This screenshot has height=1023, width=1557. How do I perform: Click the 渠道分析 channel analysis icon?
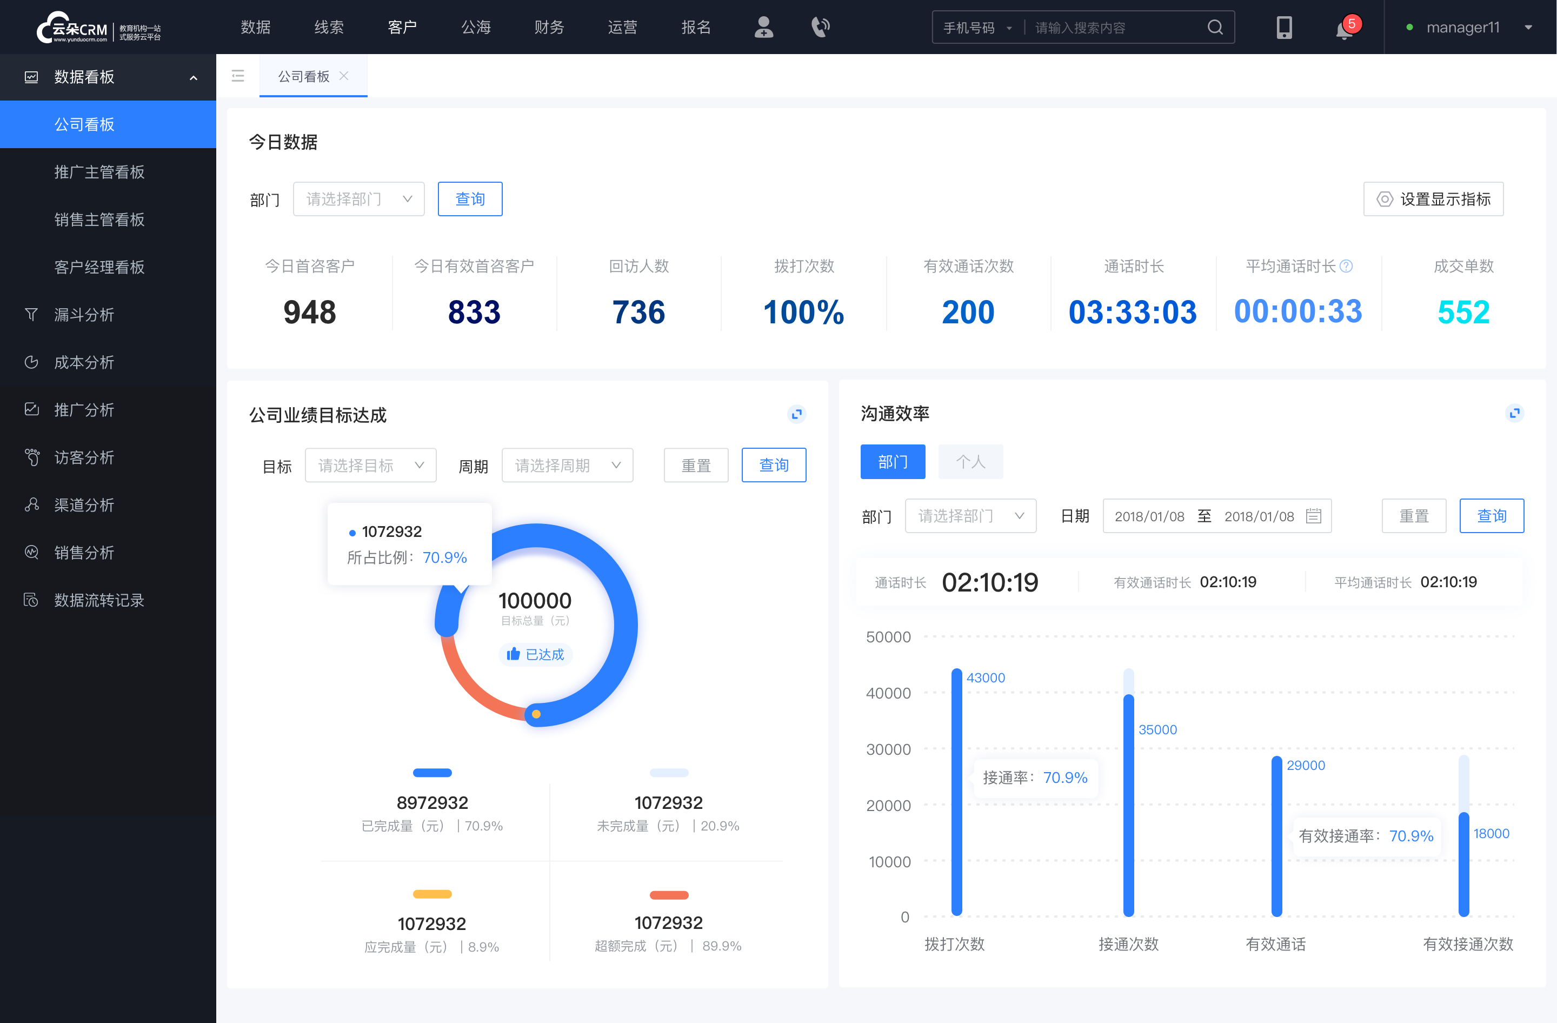[x=31, y=502]
